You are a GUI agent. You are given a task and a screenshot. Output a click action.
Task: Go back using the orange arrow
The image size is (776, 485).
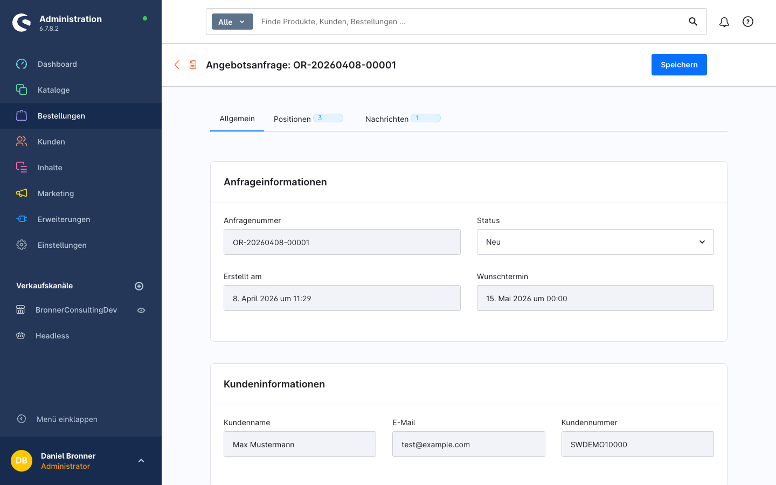point(177,65)
